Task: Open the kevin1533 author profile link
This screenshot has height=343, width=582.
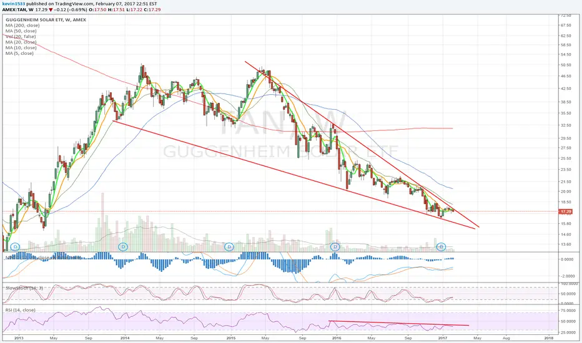Action: [12, 4]
